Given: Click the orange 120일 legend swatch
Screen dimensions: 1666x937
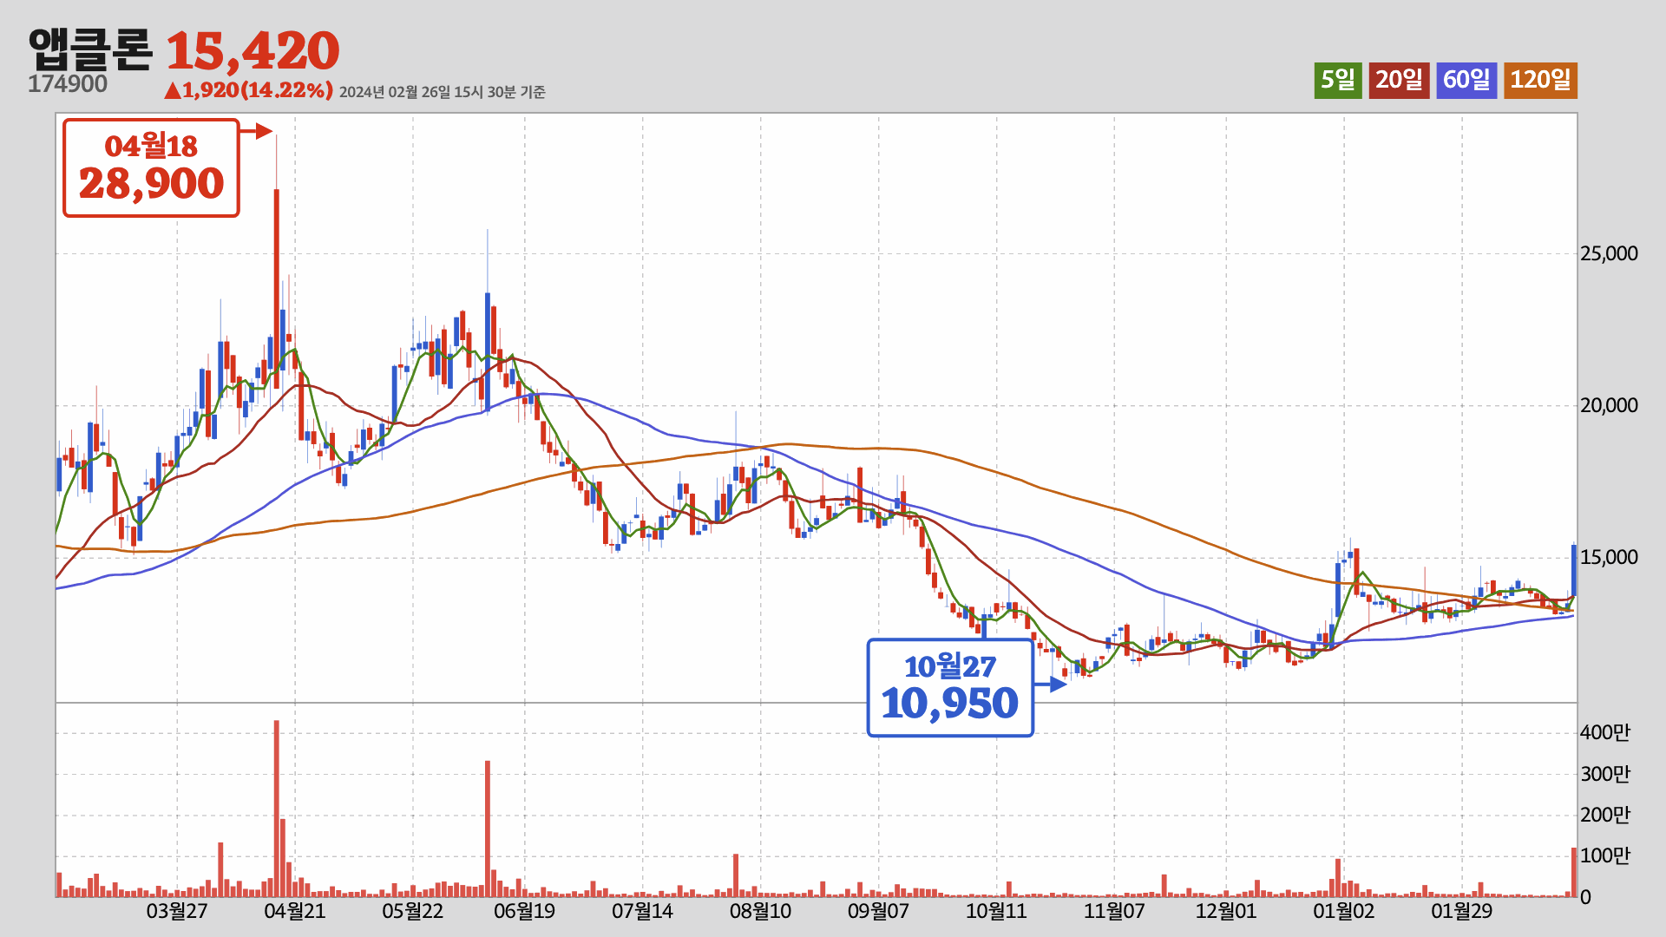Looking at the screenshot, I should pyautogui.click(x=1540, y=80).
